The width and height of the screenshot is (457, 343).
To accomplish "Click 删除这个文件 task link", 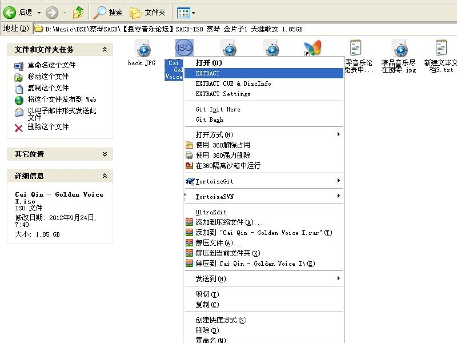I will (x=48, y=127).
